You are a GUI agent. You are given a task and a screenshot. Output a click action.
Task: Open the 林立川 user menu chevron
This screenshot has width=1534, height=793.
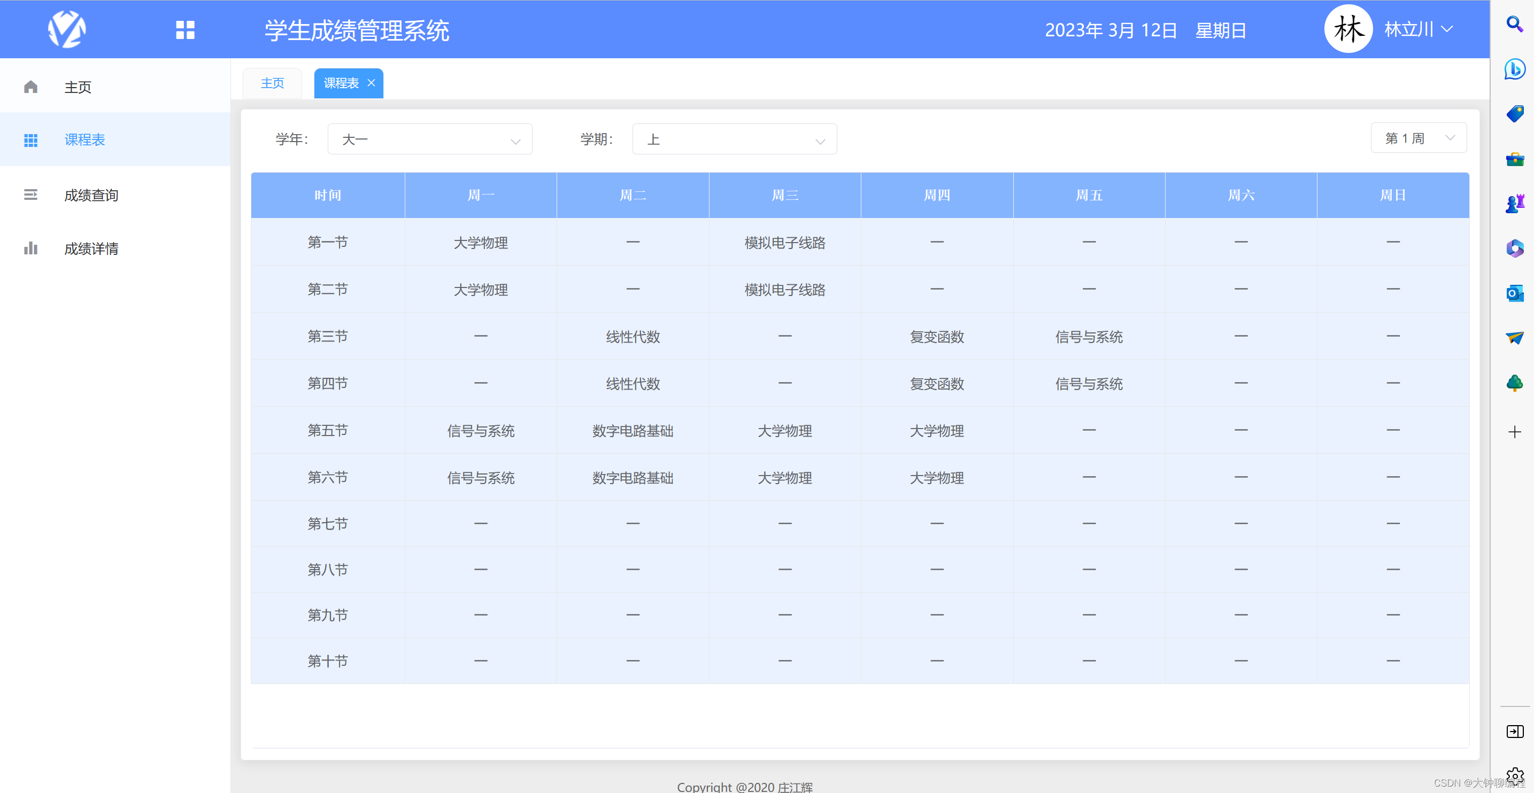[1447, 29]
